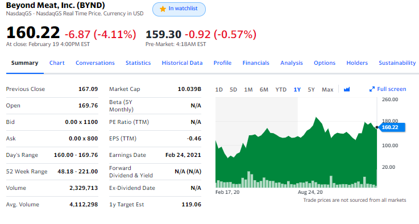This screenshot has height=224, width=419.
Task: Show the Max chart range
Action: click(327, 90)
